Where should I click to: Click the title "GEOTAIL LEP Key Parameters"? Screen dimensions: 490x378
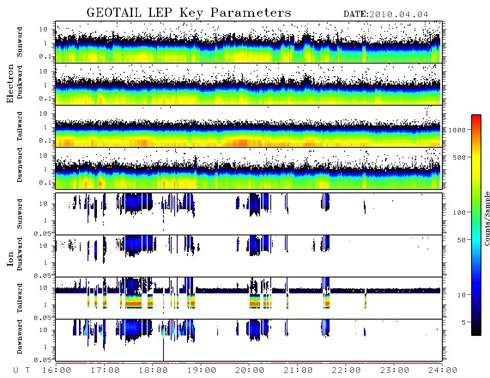[x=189, y=12]
